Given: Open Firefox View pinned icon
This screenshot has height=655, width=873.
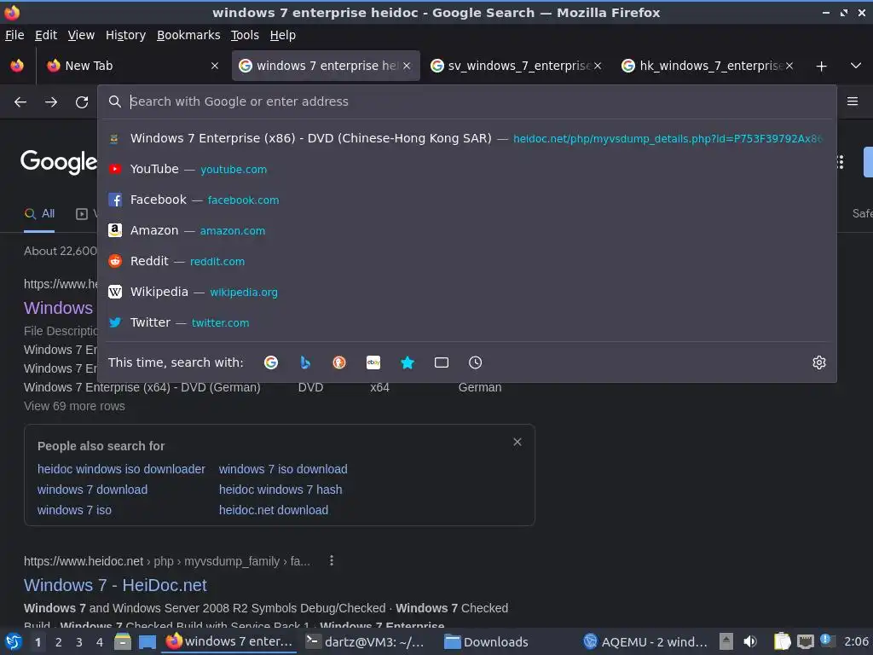Looking at the screenshot, I should [x=17, y=66].
